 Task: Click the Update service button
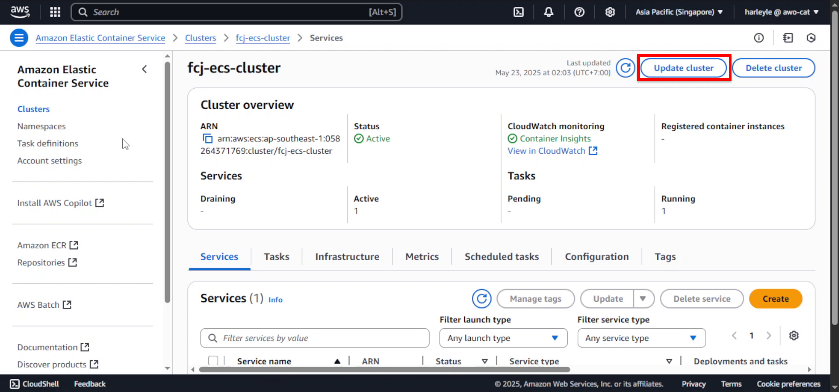pos(608,299)
